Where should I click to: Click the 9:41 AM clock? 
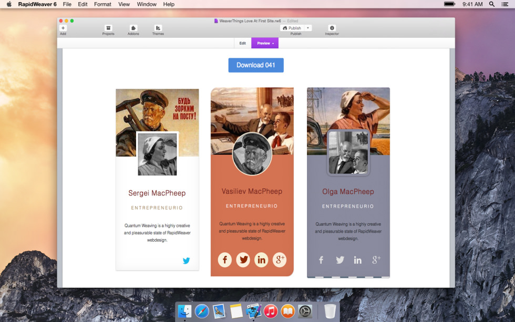pos(472,4)
